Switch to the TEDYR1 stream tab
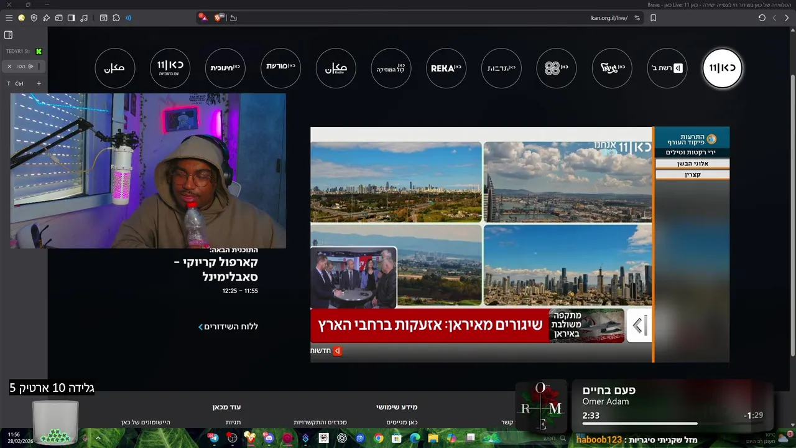Viewport: 796px width, 448px height. click(24, 51)
